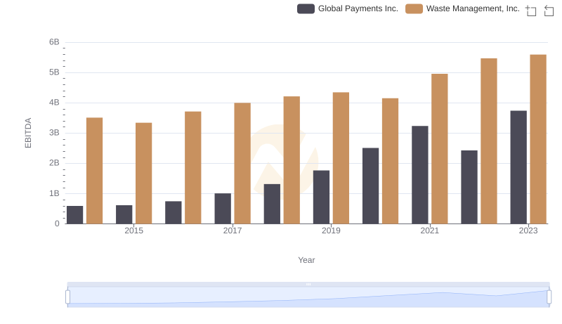Image resolution: width=562 pixels, height=324 pixels.
Task: Click the dark gray Global Payments legend swatch
Action: tap(306, 8)
